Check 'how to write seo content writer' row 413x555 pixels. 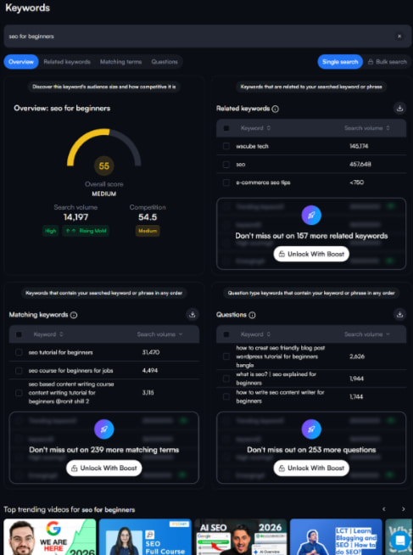pos(226,397)
